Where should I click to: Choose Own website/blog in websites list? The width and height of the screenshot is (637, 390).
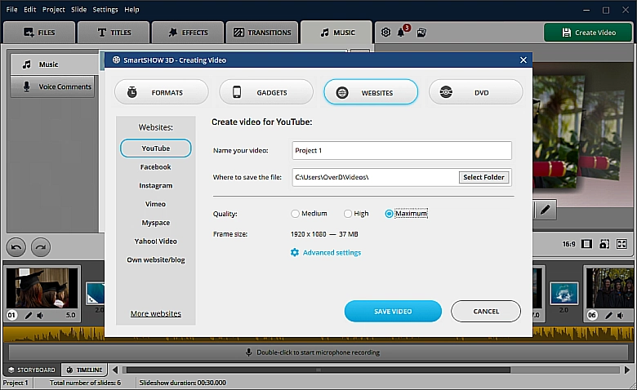coord(156,259)
